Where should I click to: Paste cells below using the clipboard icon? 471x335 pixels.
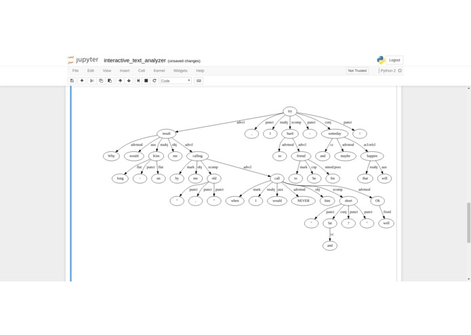[110, 81]
